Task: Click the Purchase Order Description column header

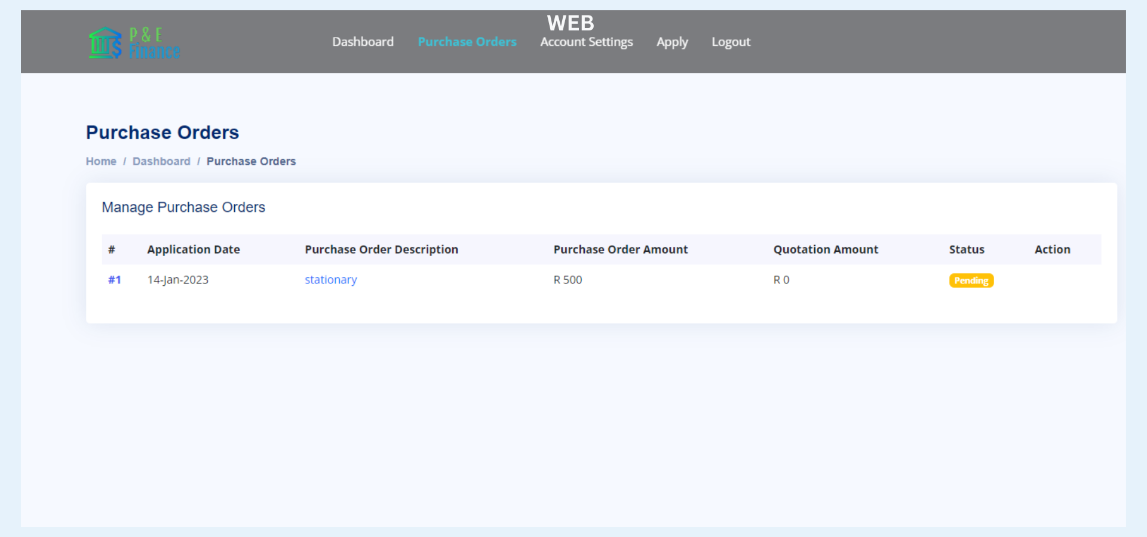Action: coord(381,249)
